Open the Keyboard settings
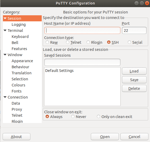Viewport: 150px width, 142px height. 20,37
